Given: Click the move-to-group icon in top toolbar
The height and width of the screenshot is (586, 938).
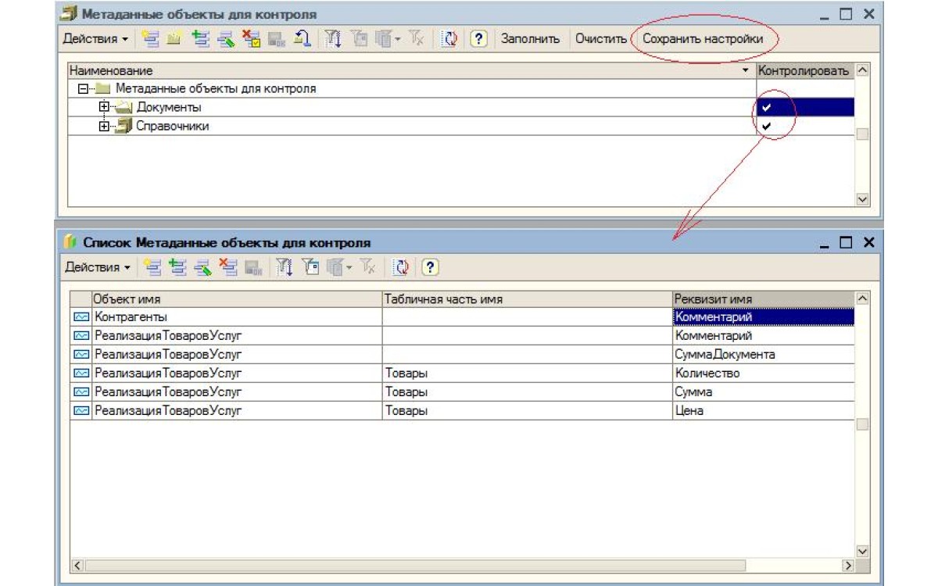Looking at the screenshot, I should click(301, 39).
